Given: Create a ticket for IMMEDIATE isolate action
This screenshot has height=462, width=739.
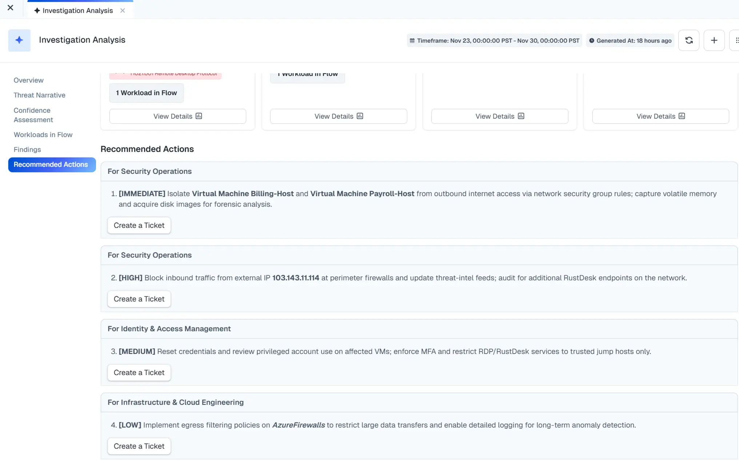Looking at the screenshot, I should 139,225.
